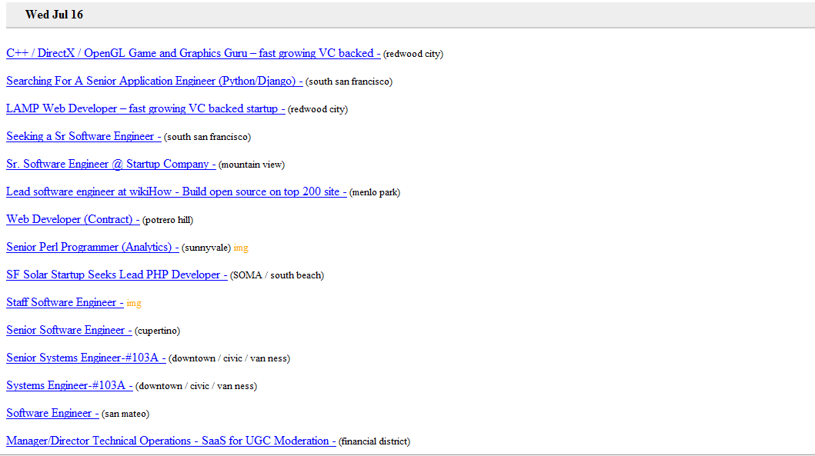The image size is (815, 456).
Task: Click the '(sunnyvale)' location text
Action: pyautogui.click(x=206, y=248)
